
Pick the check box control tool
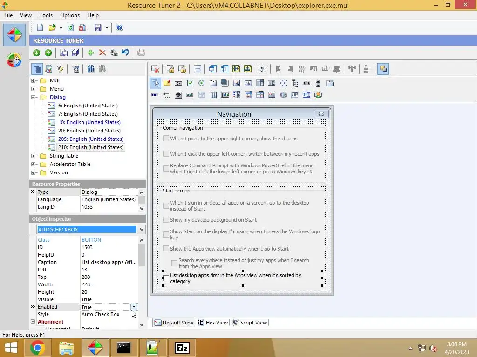[190, 83]
